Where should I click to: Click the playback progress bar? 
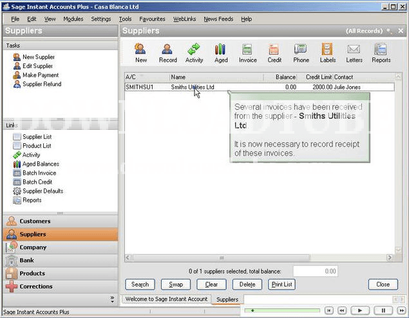(282, 310)
